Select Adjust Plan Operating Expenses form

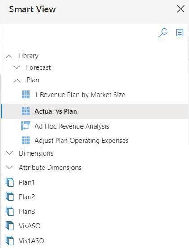[81, 141]
